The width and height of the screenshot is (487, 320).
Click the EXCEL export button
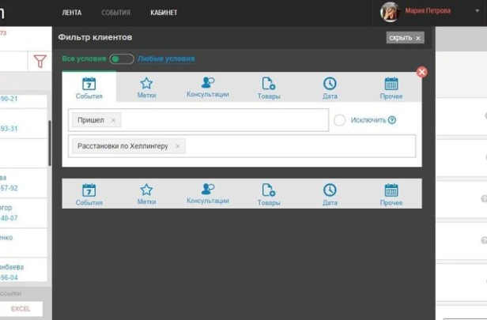pos(21,309)
